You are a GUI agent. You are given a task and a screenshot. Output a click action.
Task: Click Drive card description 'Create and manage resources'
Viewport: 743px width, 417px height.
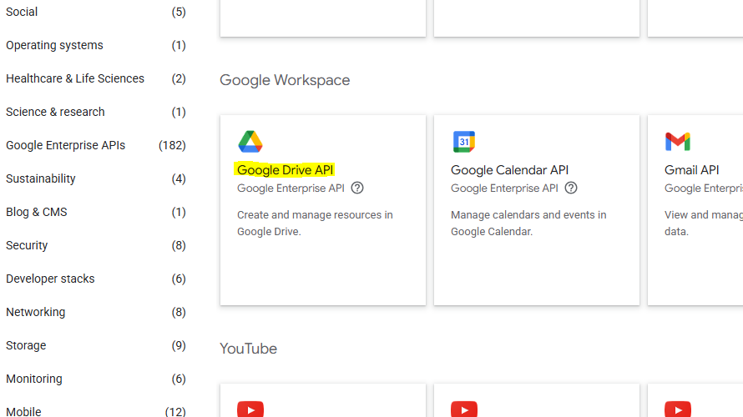coord(315,223)
